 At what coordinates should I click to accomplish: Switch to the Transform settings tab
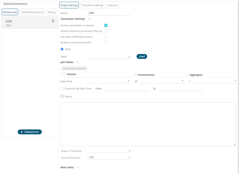(92, 5)
